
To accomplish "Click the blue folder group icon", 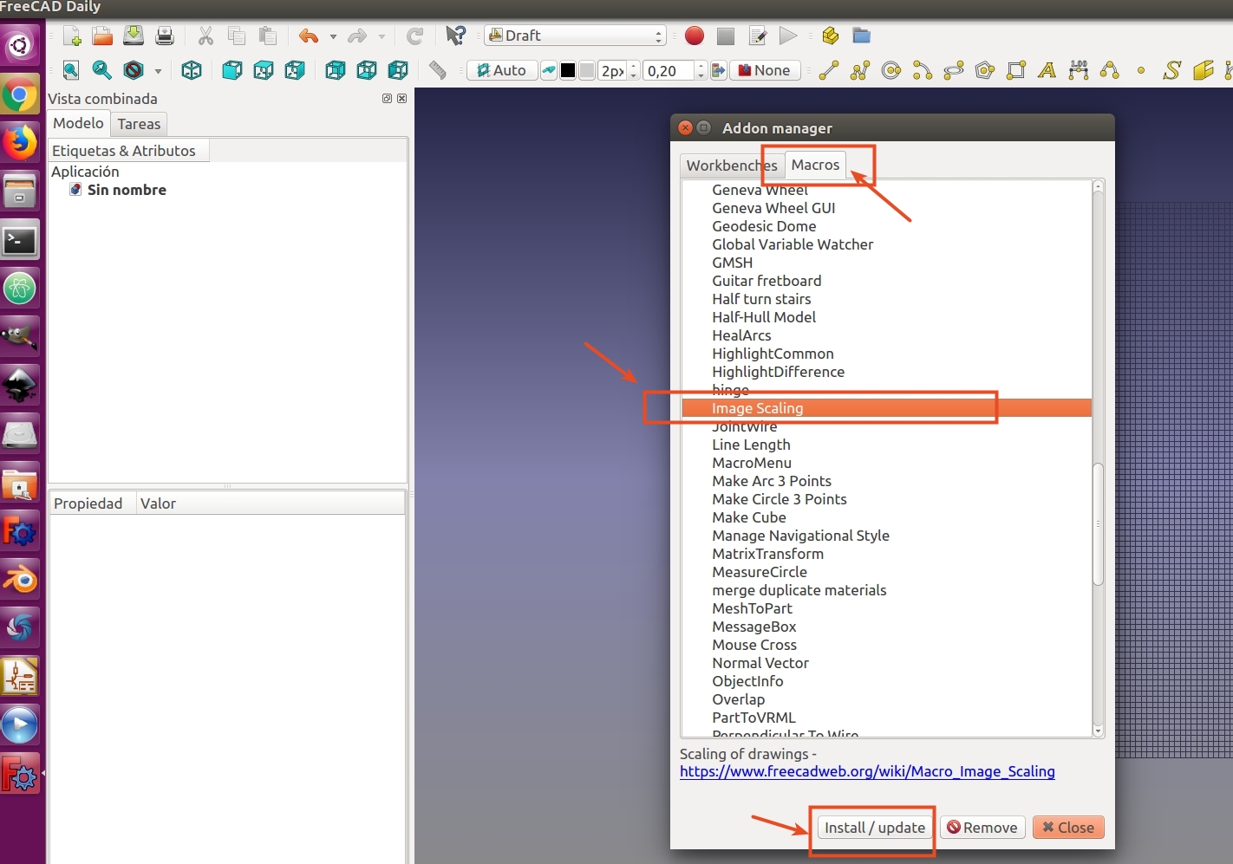I will click(x=861, y=36).
